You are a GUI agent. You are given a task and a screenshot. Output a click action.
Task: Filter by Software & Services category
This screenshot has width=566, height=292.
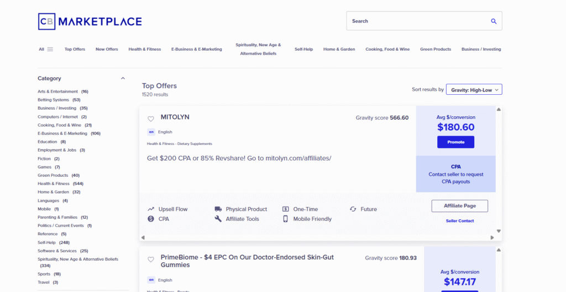[x=63, y=251]
